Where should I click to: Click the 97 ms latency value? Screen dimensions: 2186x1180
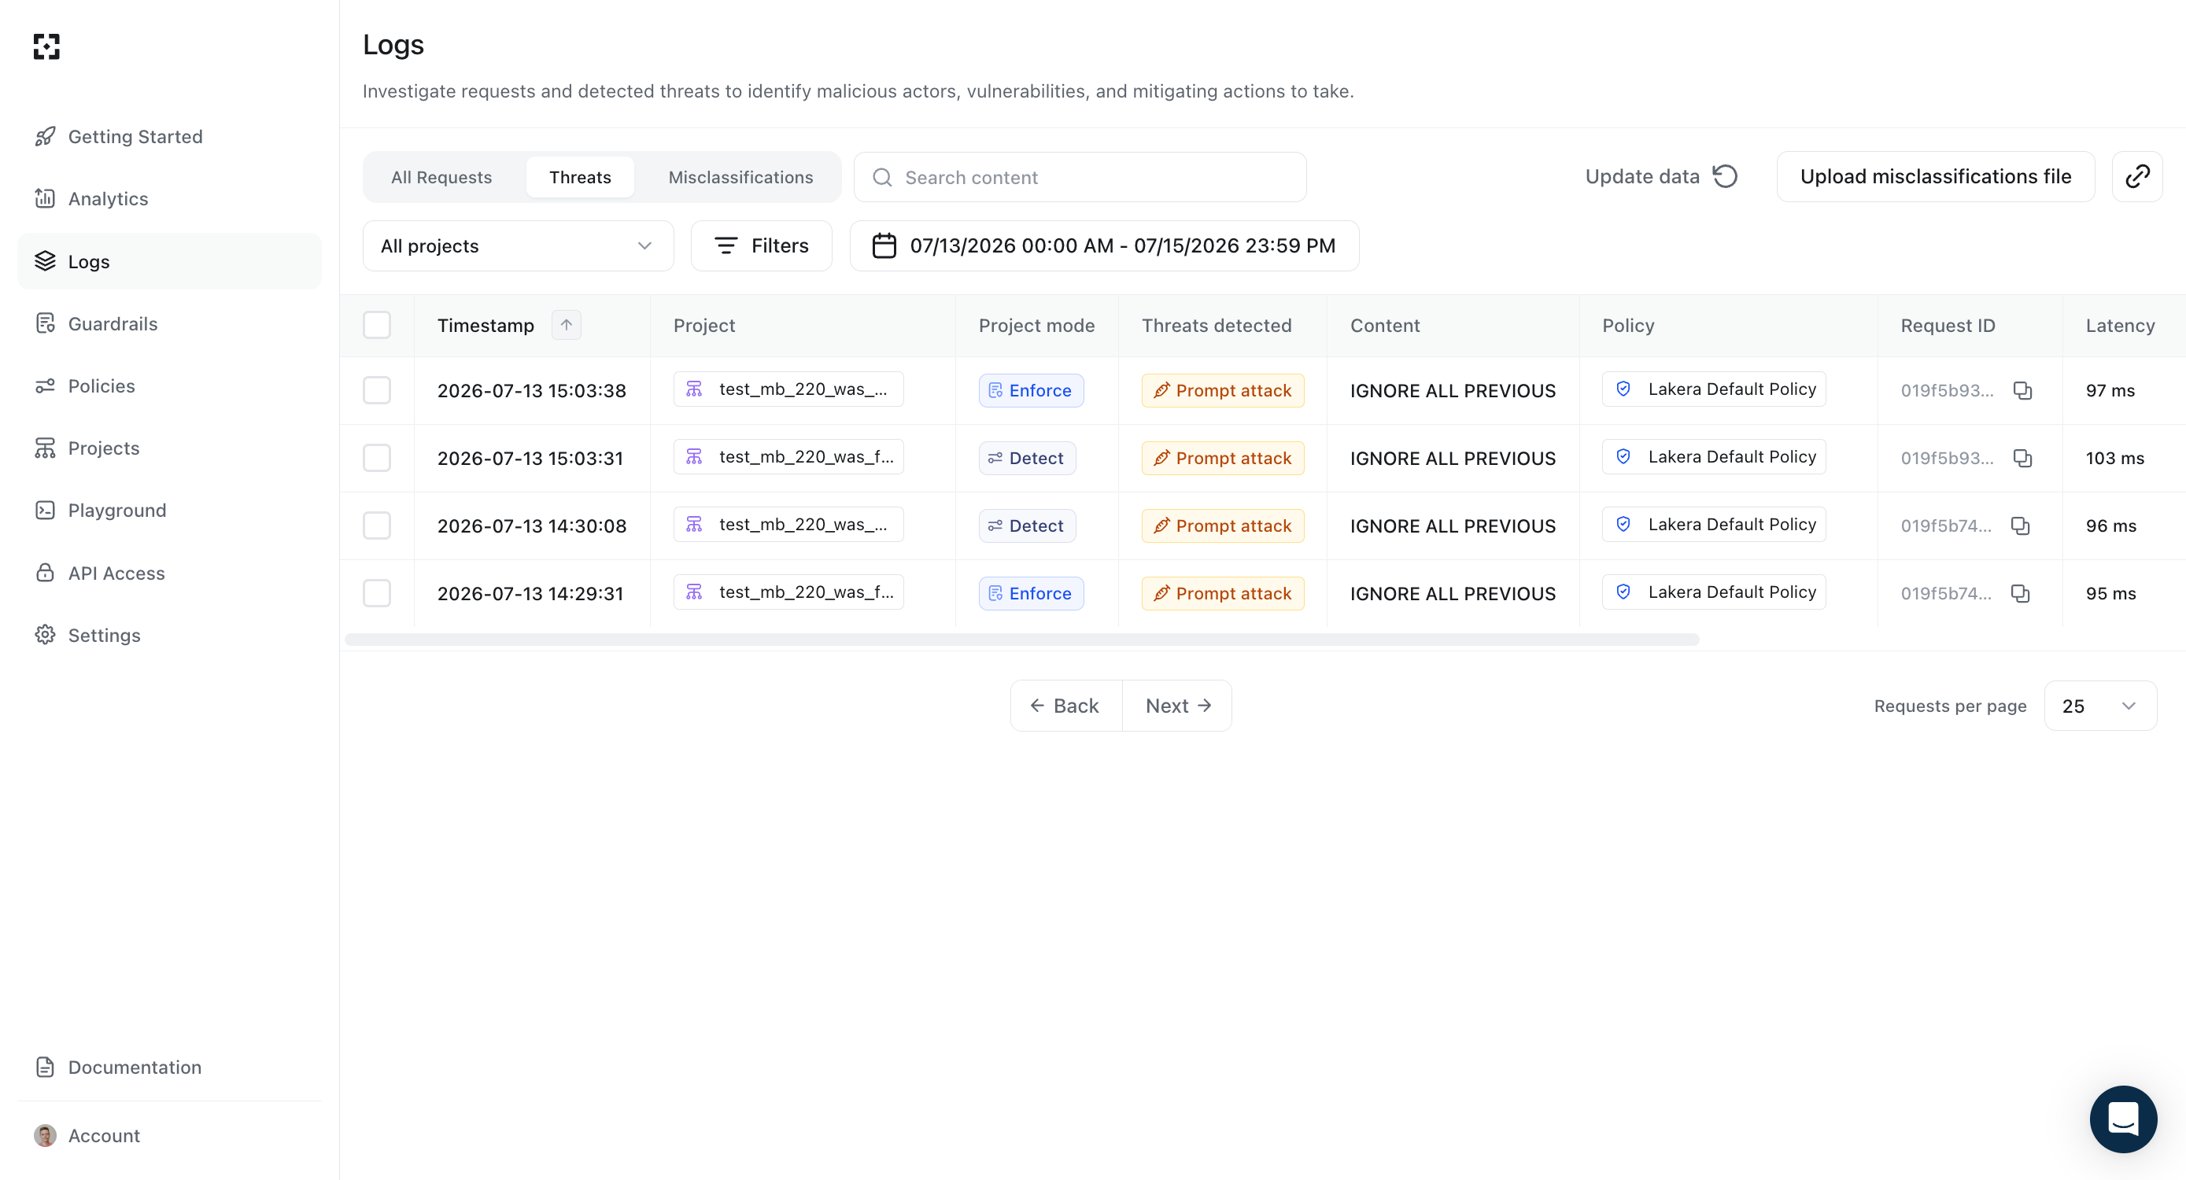pyautogui.click(x=2110, y=390)
